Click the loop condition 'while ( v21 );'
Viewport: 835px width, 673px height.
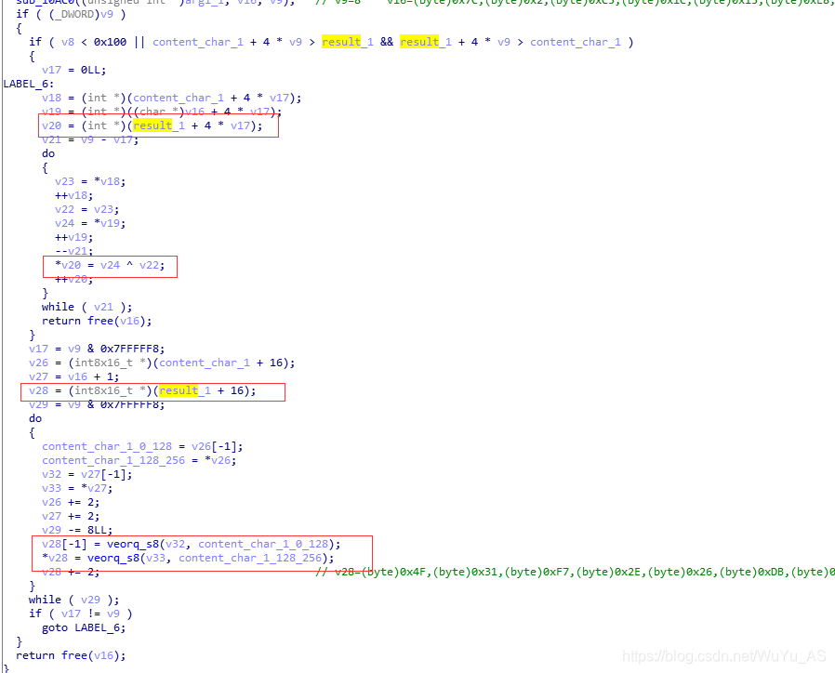[86, 307]
